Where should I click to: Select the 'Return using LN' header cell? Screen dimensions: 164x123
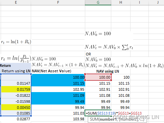pyautogui.click(x=16, y=71)
